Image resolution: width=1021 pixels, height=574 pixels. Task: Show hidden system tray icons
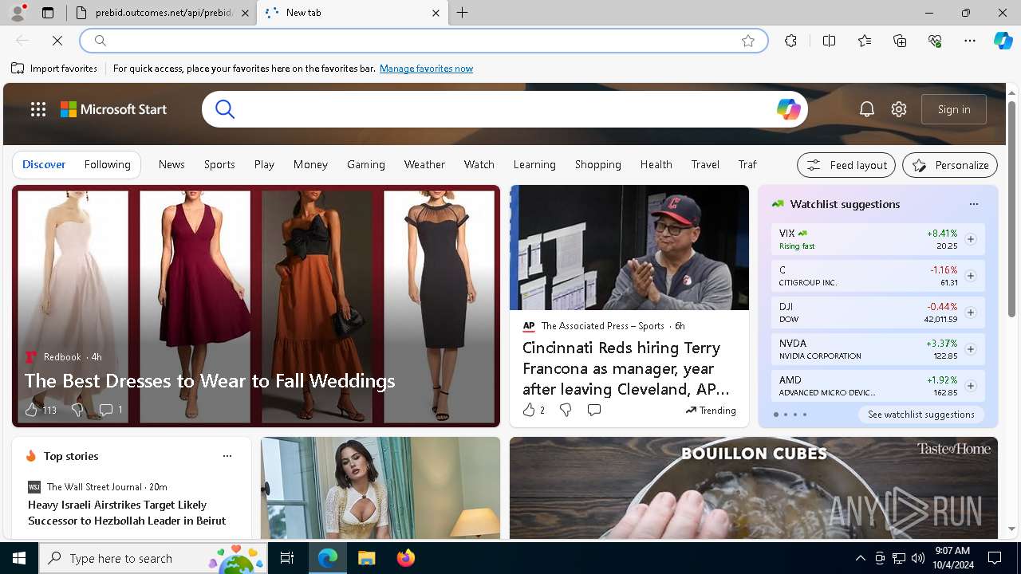pyautogui.click(x=860, y=558)
